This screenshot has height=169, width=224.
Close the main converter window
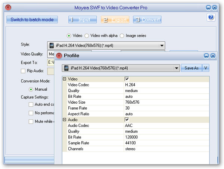(x=215, y=7)
